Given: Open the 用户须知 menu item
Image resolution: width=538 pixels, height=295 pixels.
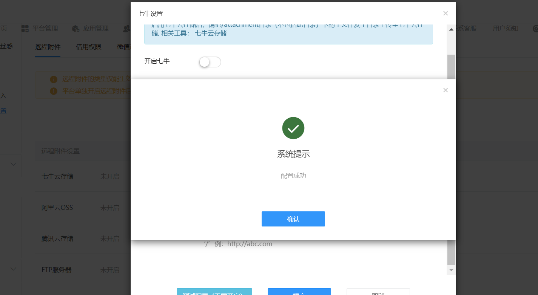Looking at the screenshot, I should [506, 28].
